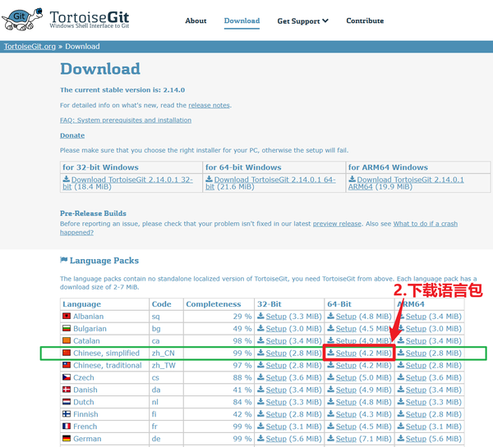Click the Albanian flag icon

[67, 316]
